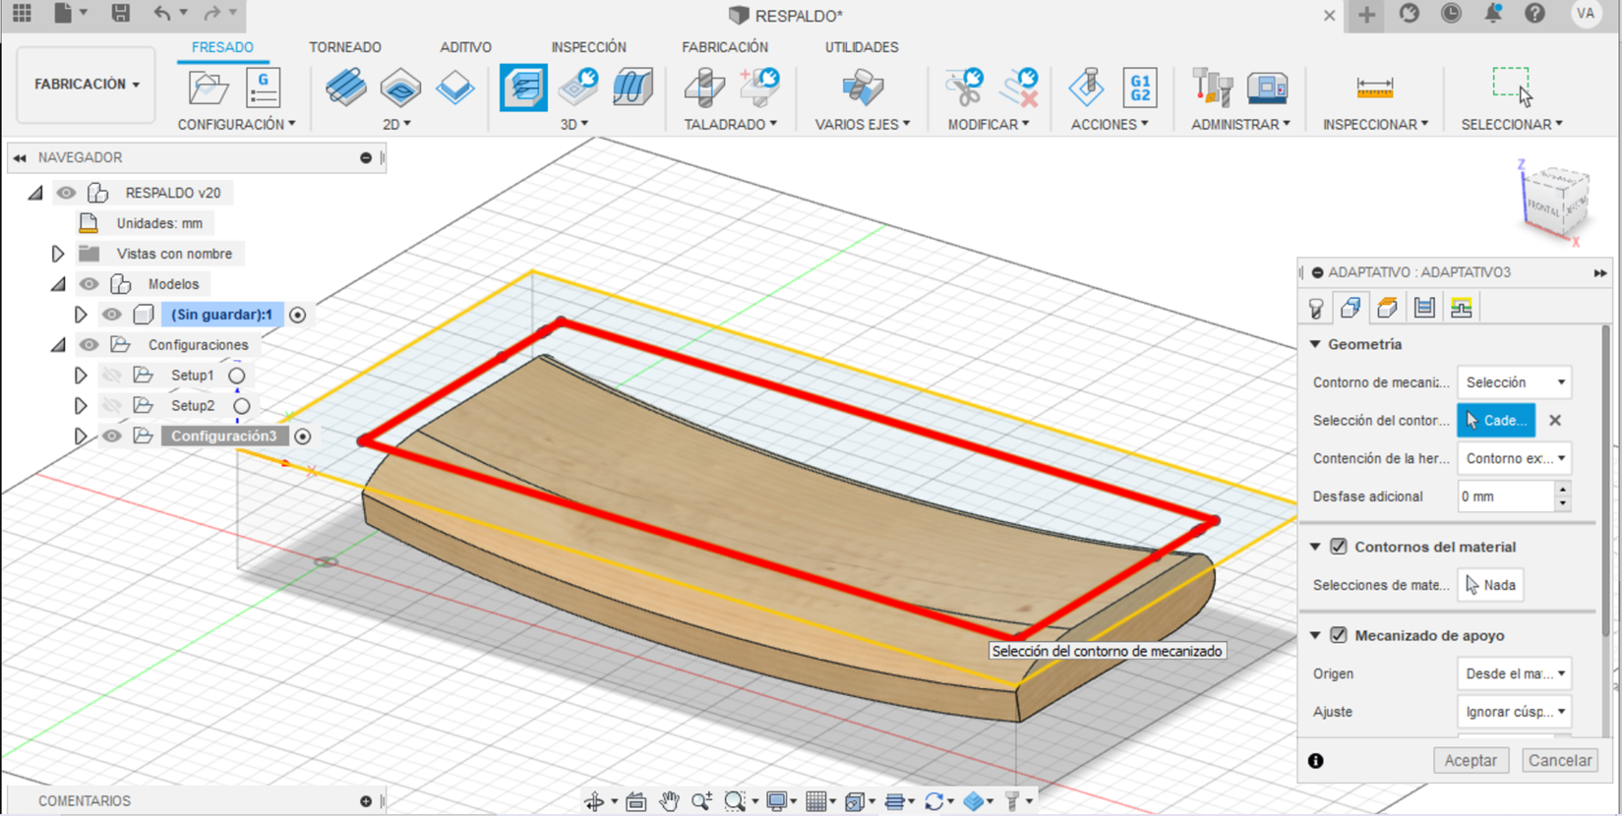Click the pan hand icon in navigation bar

click(669, 801)
